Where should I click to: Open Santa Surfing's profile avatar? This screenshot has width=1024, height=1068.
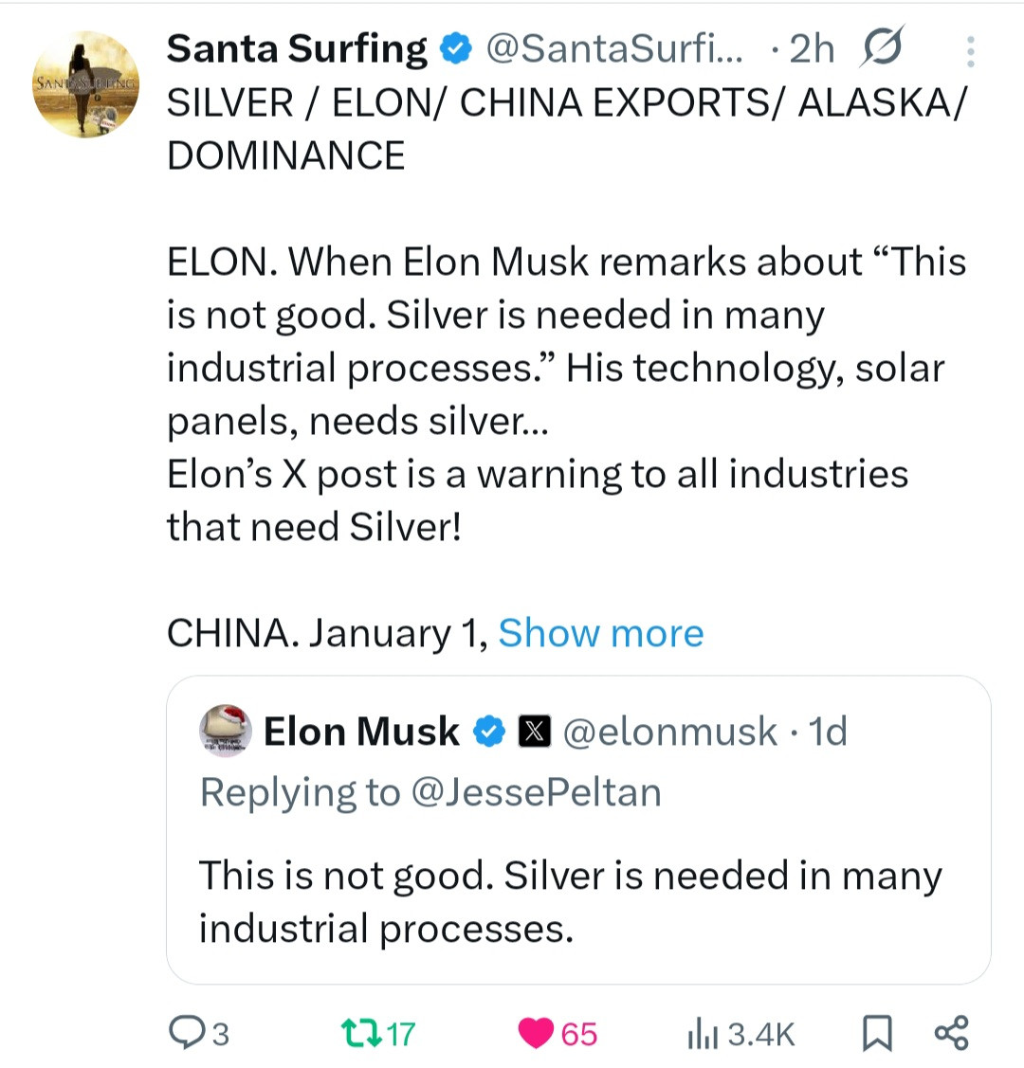[86, 84]
